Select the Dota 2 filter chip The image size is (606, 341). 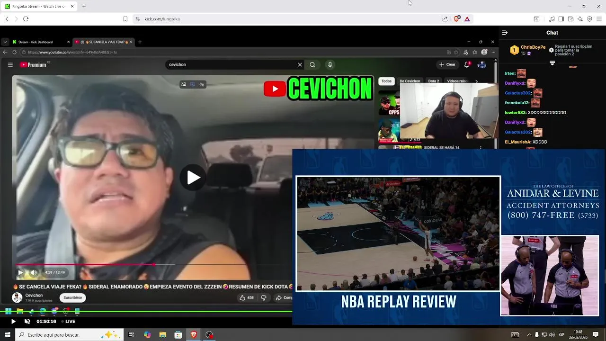pyautogui.click(x=433, y=81)
